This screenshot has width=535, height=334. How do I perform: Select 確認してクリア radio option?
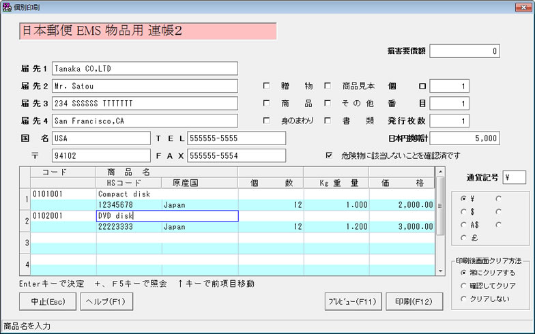464,286
